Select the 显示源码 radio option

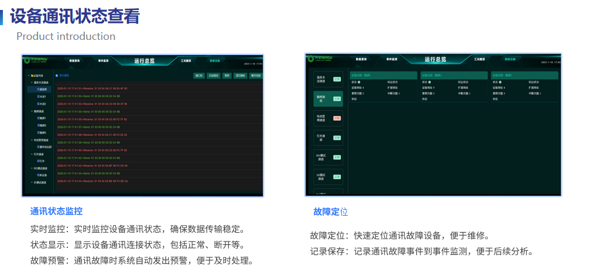57,76
